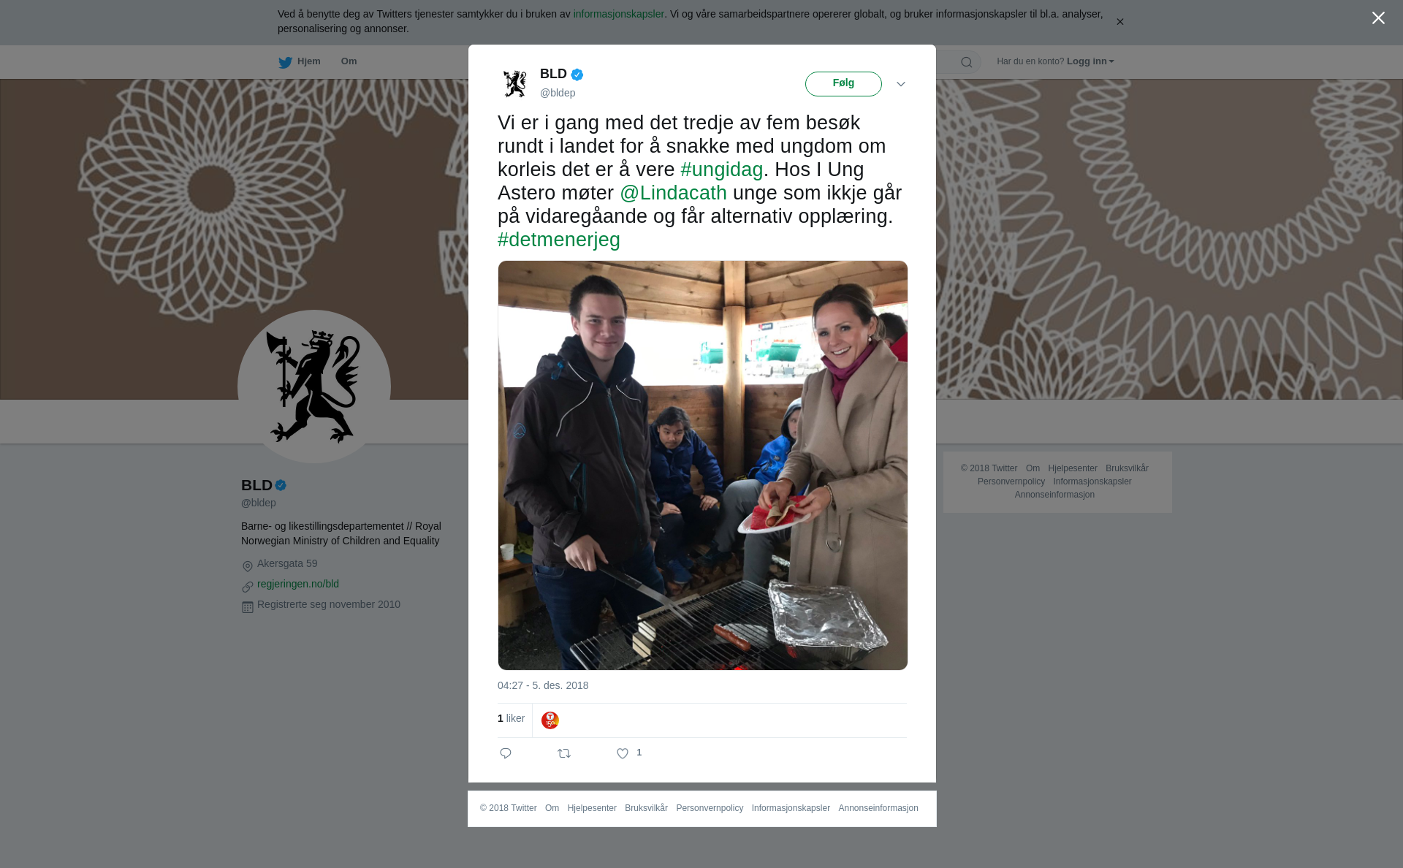
Task: Follow BLD with the Følg button
Action: pos(843,84)
